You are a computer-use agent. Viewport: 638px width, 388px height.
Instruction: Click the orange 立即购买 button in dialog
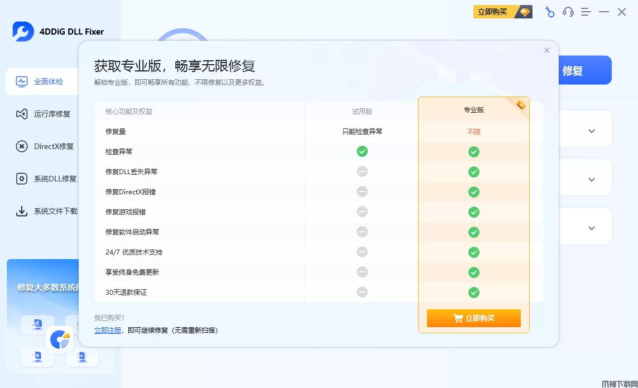pyautogui.click(x=473, y=318)
